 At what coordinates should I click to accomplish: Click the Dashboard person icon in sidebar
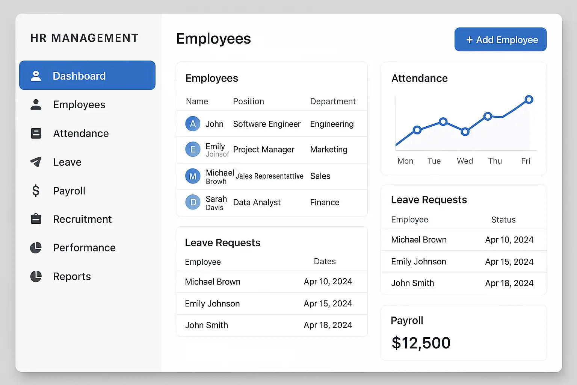tap(36, 76)
